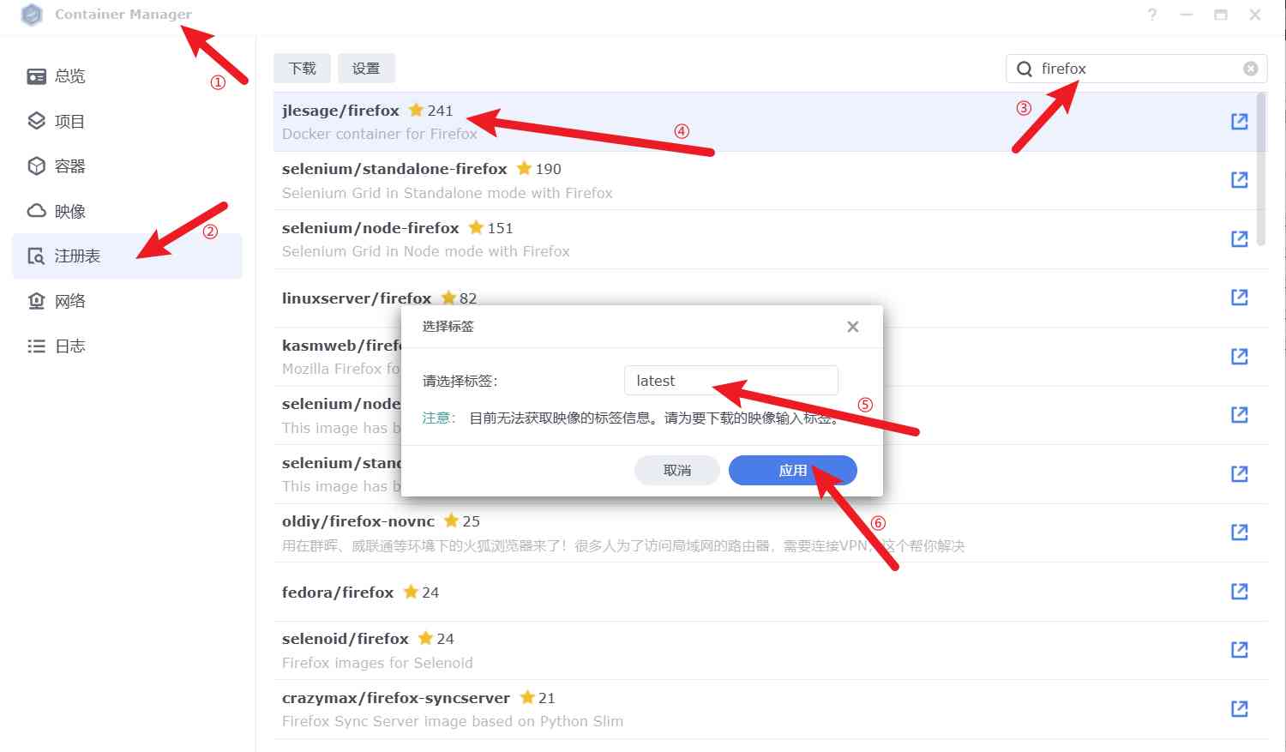Click the 项目 project layers icon

point(36,121)
